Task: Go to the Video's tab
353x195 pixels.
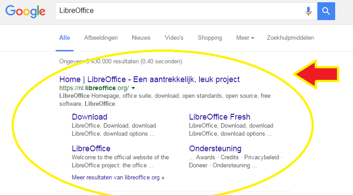Action: (x=174, y=38)
